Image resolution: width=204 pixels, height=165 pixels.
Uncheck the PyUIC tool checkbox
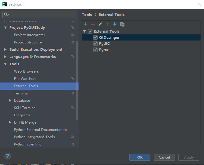pyautogui.click(x=95, y=44)
